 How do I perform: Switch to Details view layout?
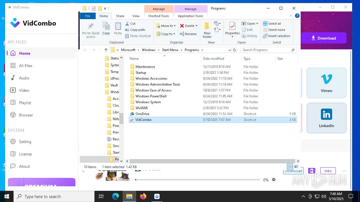290,167
